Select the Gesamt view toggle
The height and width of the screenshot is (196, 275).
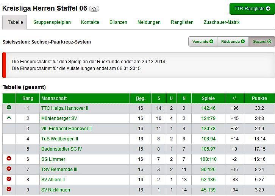[262, 41]
